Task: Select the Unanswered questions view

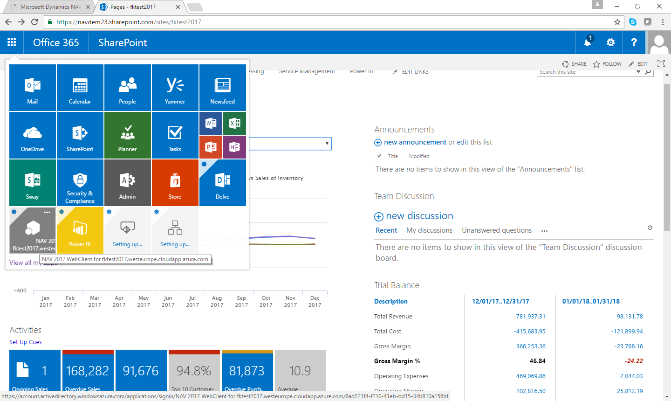Action: pyautogui.click(x=496, y=230)
